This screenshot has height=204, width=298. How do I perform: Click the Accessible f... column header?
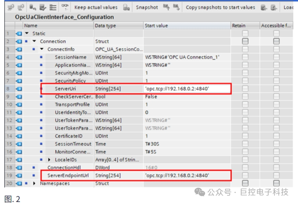[x=276, y=25]
